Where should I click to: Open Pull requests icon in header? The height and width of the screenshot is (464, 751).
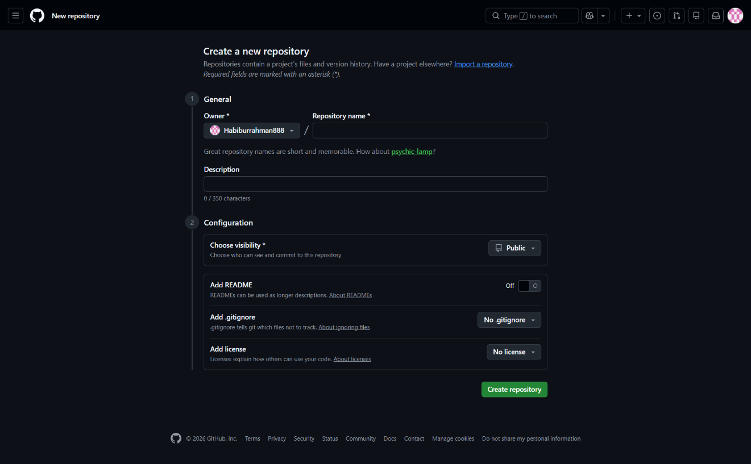(x=677, y=16)
